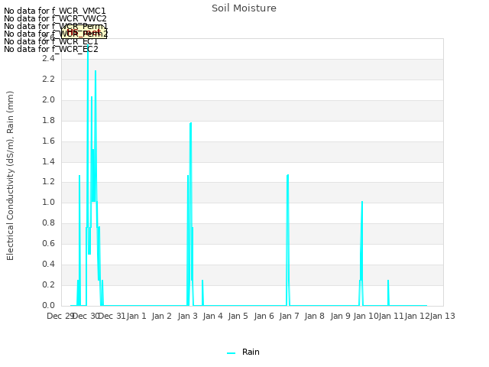Click 'No data for f_WCR_EC2' message

click(51, 49)
